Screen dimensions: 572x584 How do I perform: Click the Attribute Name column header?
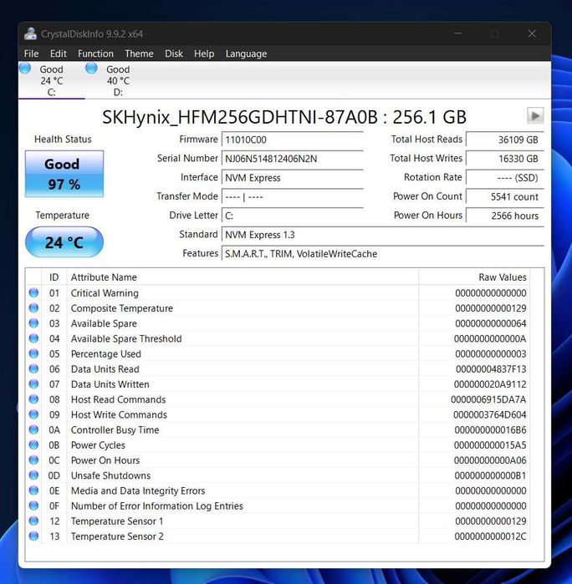pyautogui.click(x=243, y=277)
